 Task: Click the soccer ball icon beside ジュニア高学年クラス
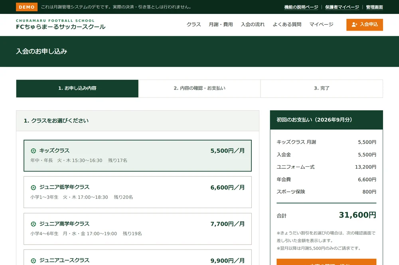pos(34,224)
